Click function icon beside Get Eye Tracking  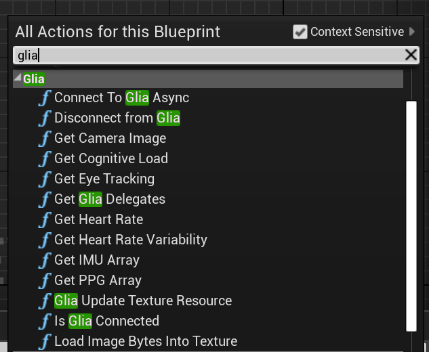point(45,179)
